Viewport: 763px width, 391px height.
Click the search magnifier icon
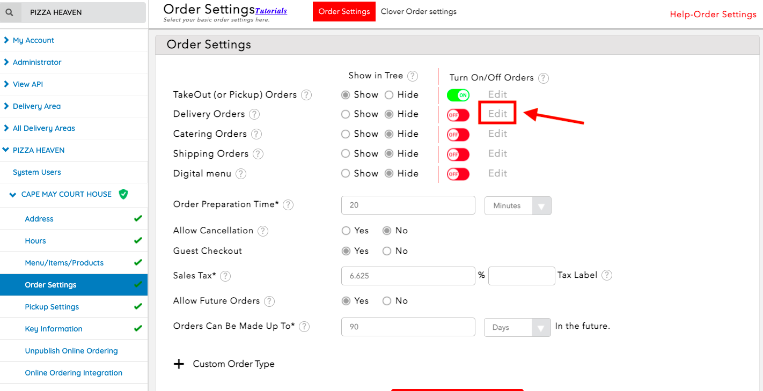(x=10, y=12)
